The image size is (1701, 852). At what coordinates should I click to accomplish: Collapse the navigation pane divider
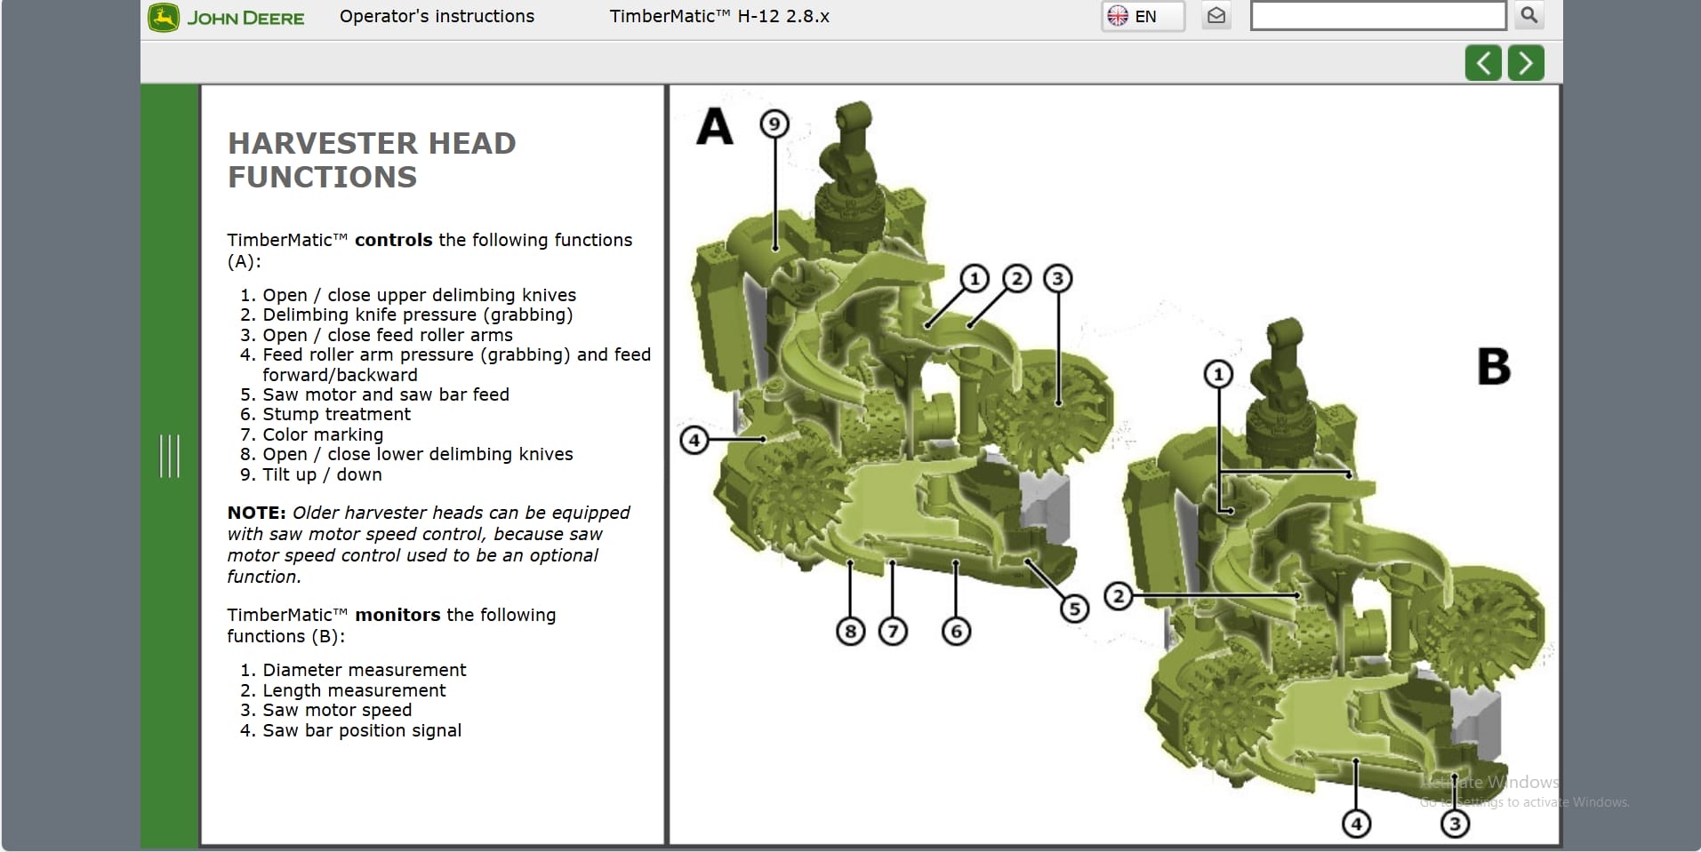[x=666, y=462]
